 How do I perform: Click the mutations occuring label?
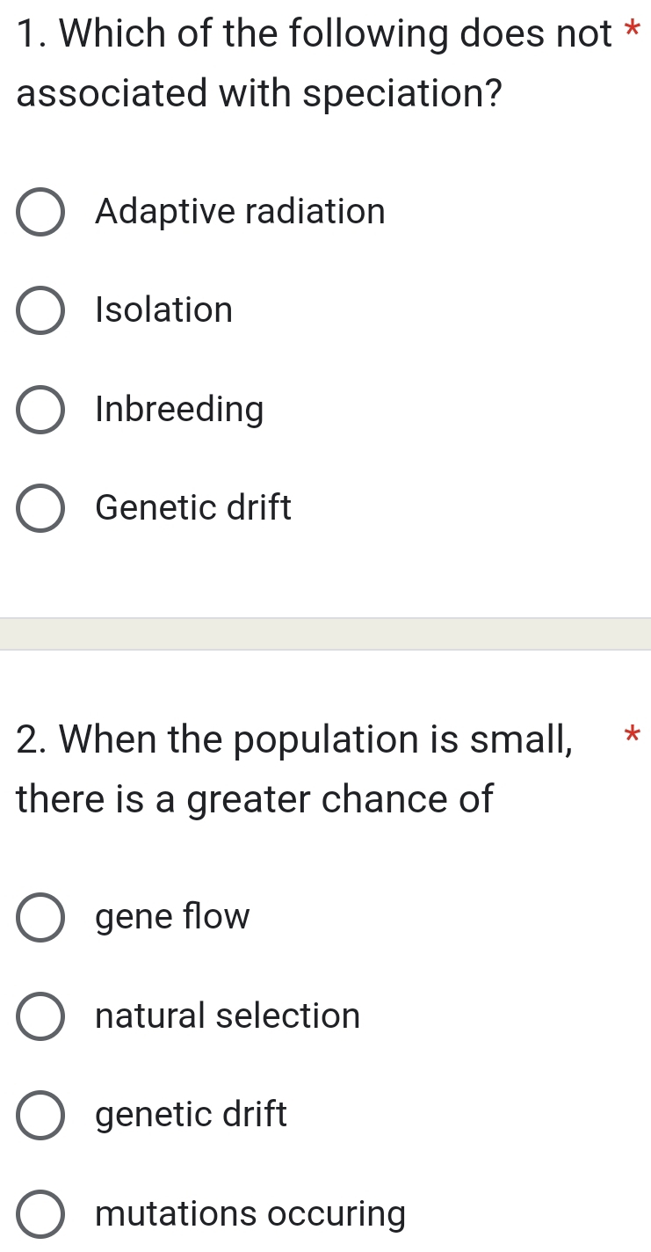click(x=250, y=1214)
